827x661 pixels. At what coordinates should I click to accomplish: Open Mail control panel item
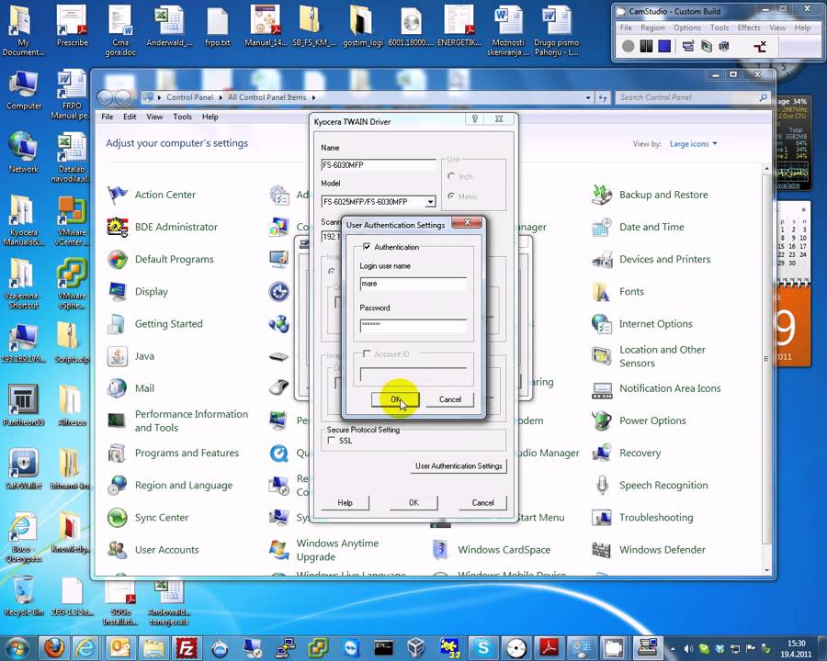[130, 388]
